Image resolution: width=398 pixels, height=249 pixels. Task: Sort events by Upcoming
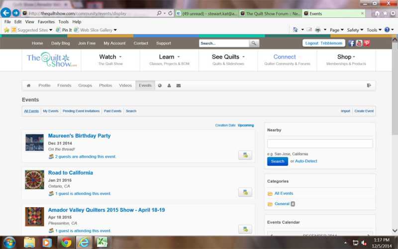(246, 125)
